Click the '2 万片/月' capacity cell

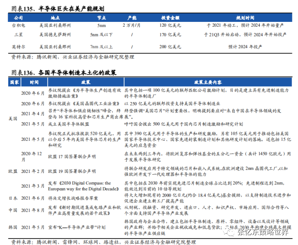pos(131,25)
